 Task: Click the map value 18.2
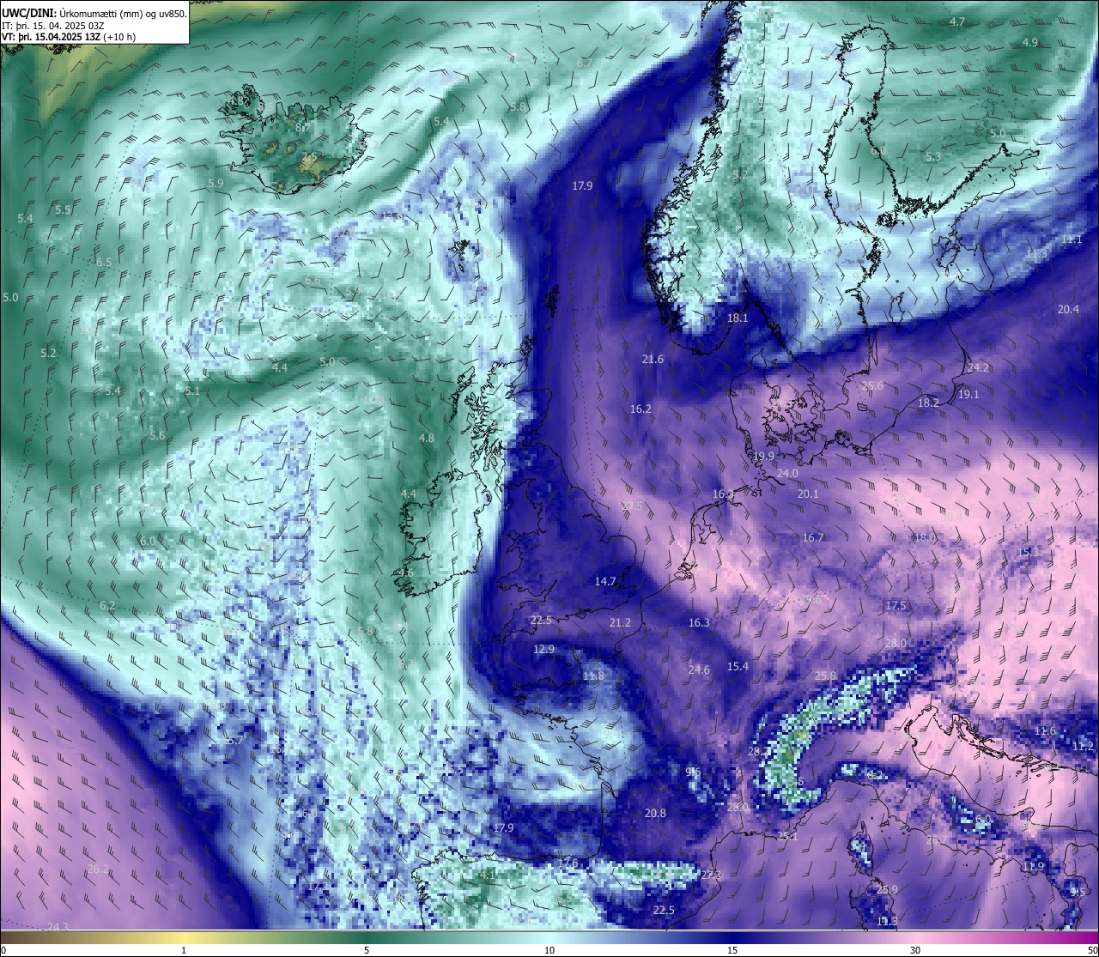[x=928, y=403]
